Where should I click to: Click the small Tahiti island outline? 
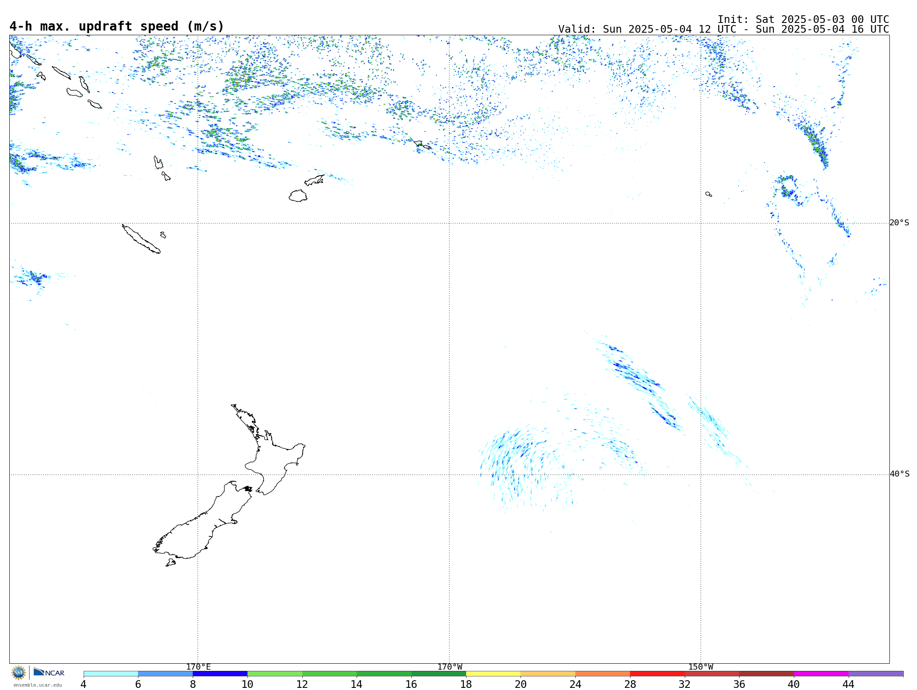click(709, 194)
